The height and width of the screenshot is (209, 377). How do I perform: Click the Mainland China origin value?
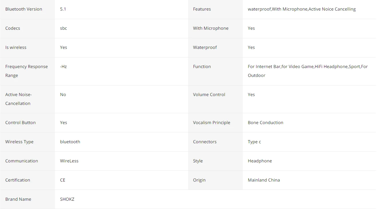264,180
